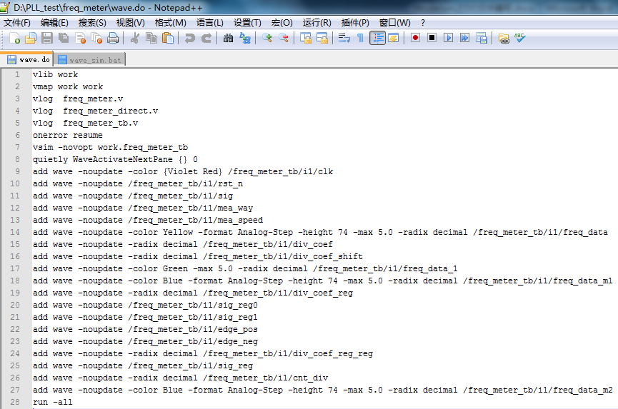The image size is (618, 409).
Task: Click the Open file folder icon
Action: pyautogui.click(x=31, y=38)
